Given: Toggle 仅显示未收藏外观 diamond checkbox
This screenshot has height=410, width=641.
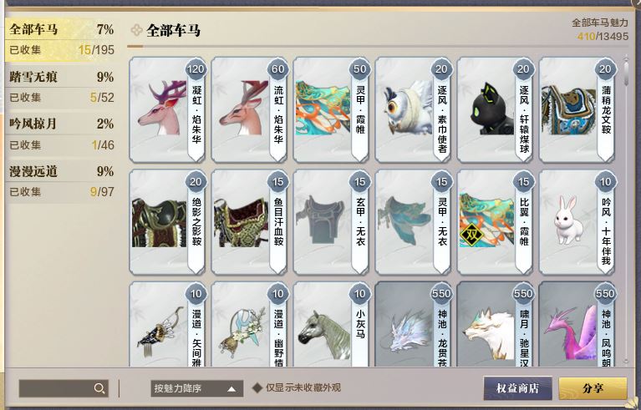Looking at the screenshot, I should (x=257, y=387).
